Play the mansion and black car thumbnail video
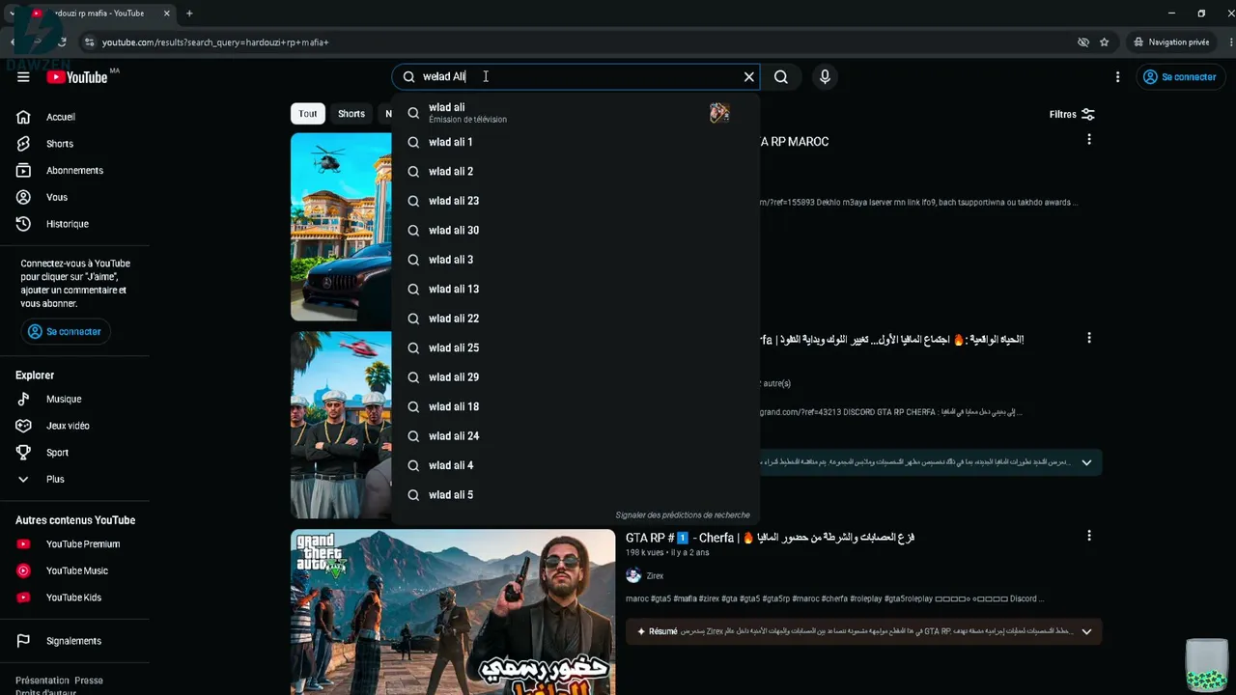1236x695 pixels. click(x=341, y=227)
